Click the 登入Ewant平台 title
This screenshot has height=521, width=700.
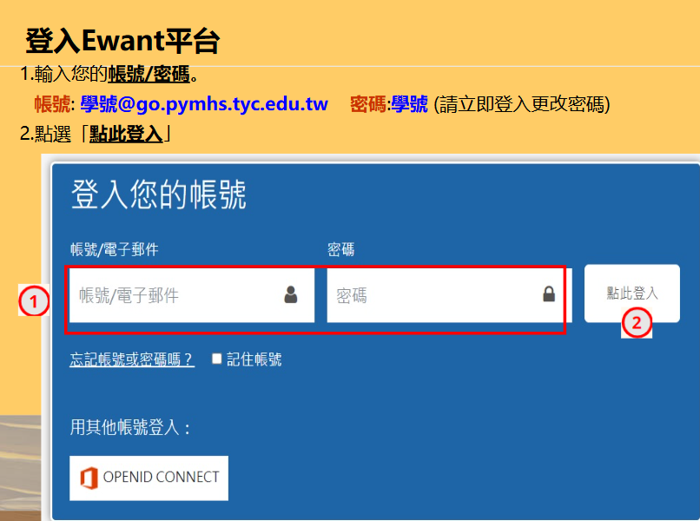pos(122,41)
